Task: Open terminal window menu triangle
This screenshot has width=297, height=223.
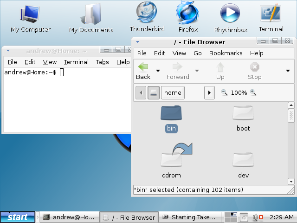Action: click(x=8, y=51)
